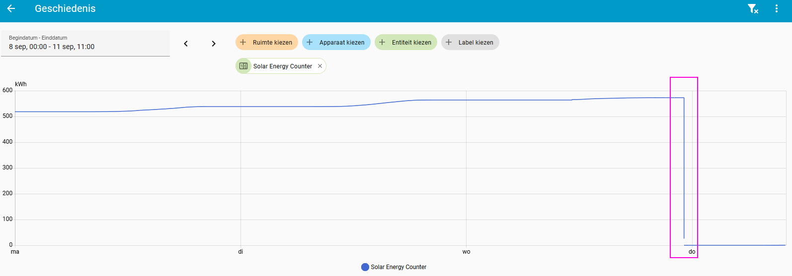Go back using the arrow icon
Image resolution: width=792 pixels, height=276 pixels.
click(x=11, y=8)
